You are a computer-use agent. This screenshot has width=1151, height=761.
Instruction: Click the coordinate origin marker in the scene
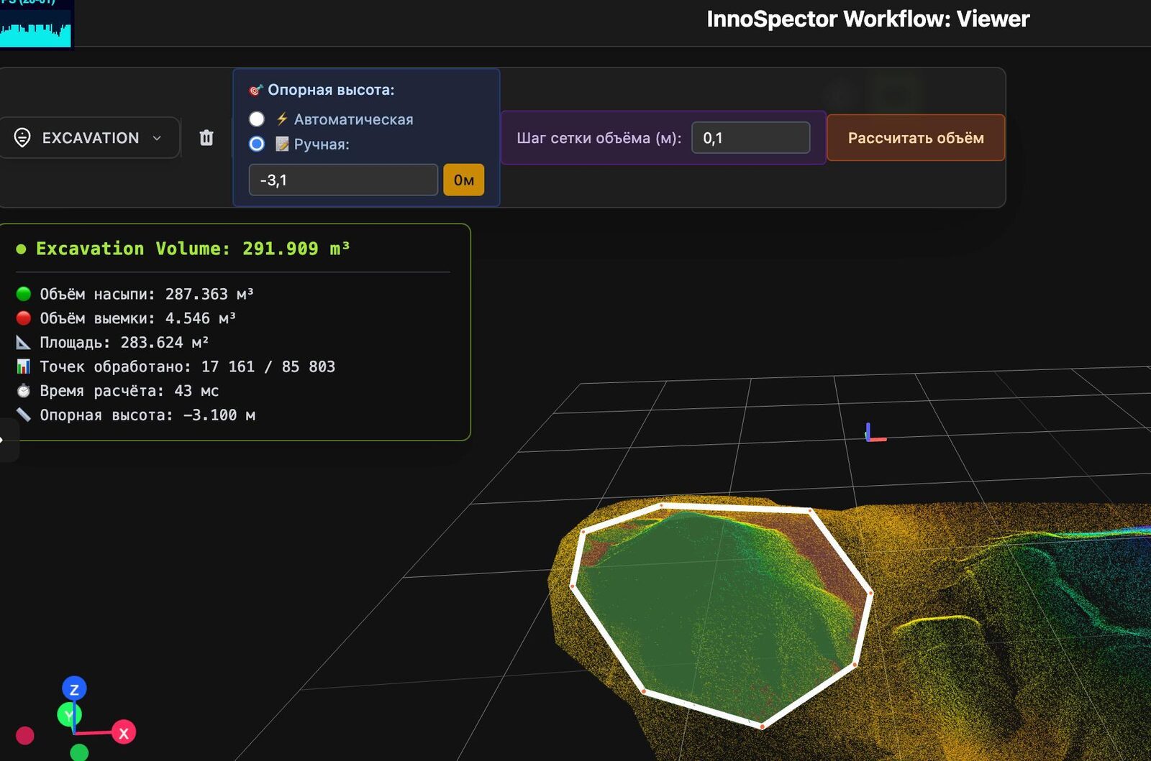(875, 433)
